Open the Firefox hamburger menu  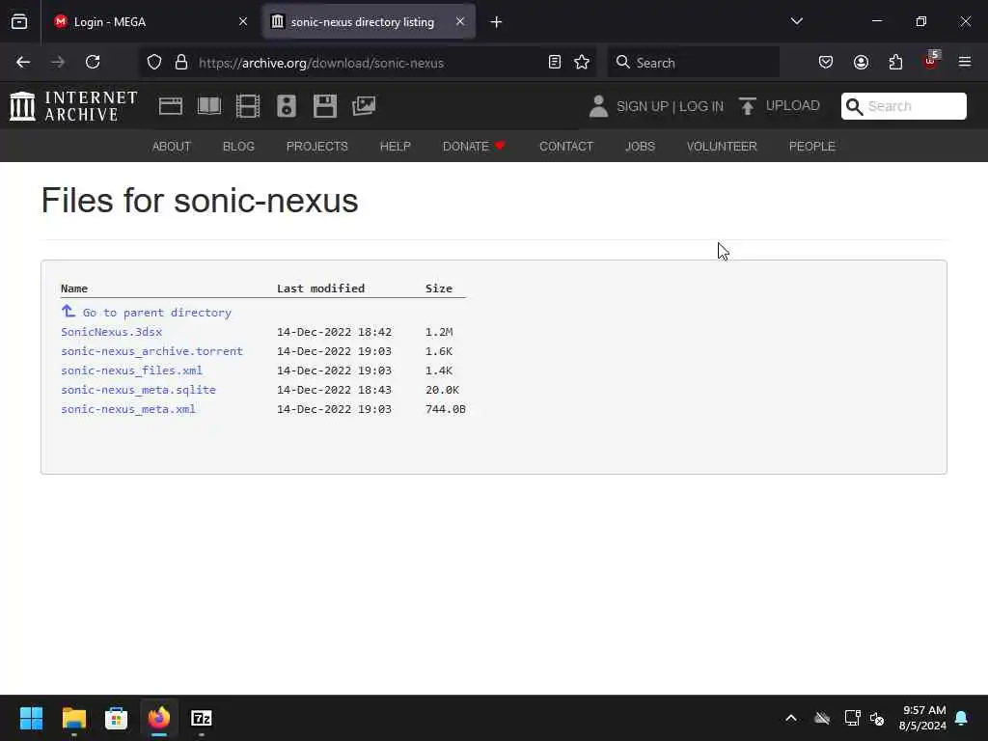point(965,62)
